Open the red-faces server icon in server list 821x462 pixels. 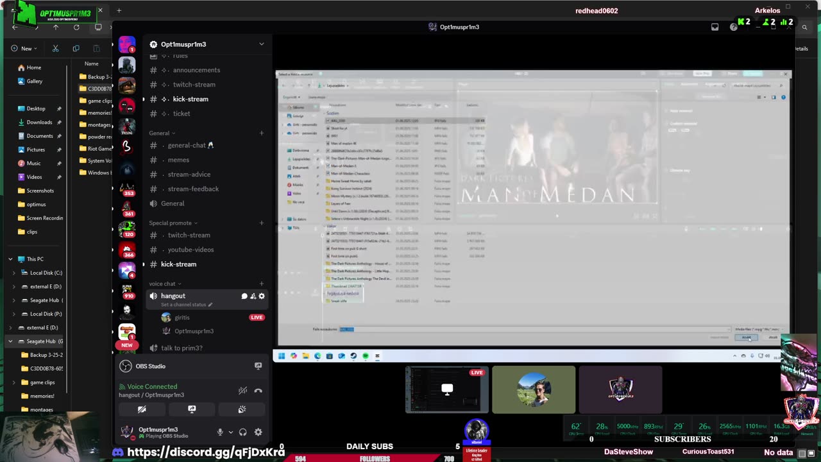pyautogui.click(x=127, y=105)
